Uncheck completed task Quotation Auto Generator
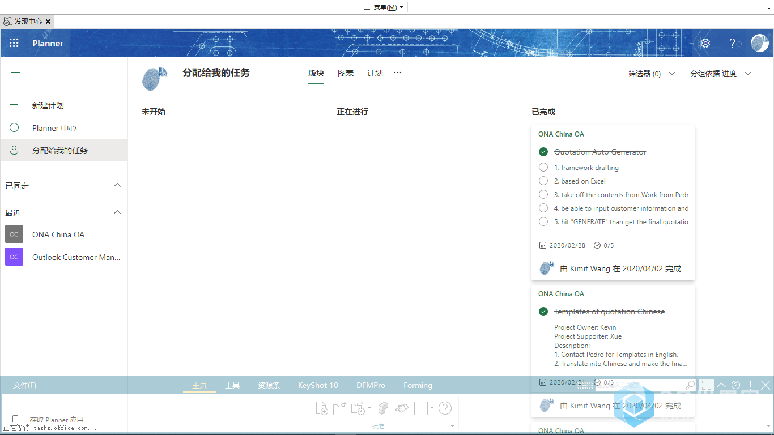 [543, 152]
